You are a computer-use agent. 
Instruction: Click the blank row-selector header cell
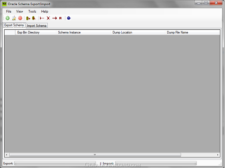point(10,33)
